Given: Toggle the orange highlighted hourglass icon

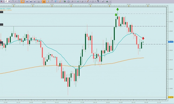Looking at the screenshot, I should 44,1.
